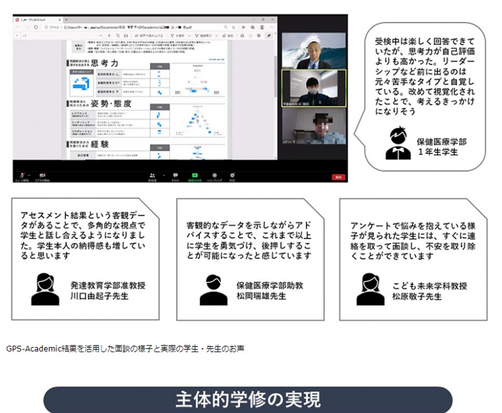Click the 主体的学修の実現 banner
Image resolution: width=502 pixels, height=413 pixels.
click(x=248, y=399)
